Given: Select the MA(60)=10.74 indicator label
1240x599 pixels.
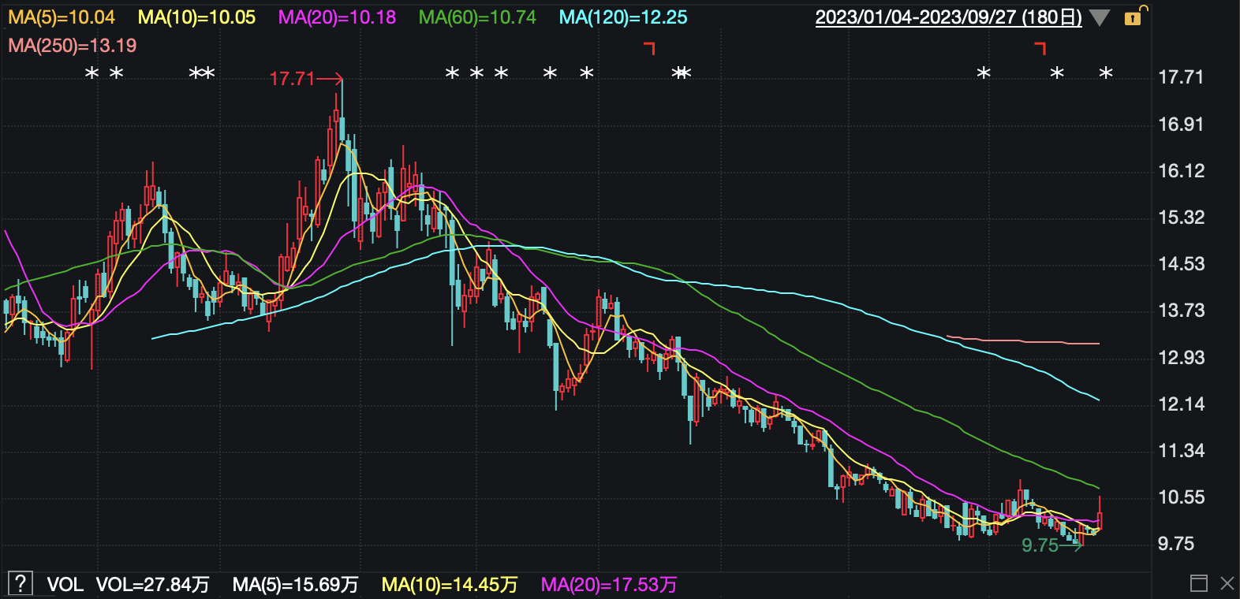Looking at the screenshot, I should pos(477,17).
